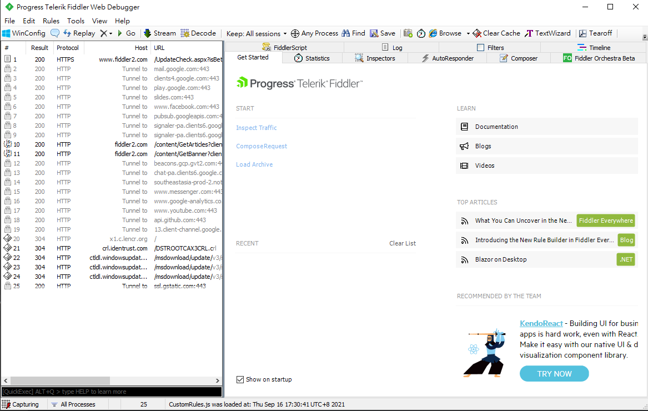Switch to Composer tab
Image resolution: width=648 pixels, height=411 pixels.
[519, 58]
